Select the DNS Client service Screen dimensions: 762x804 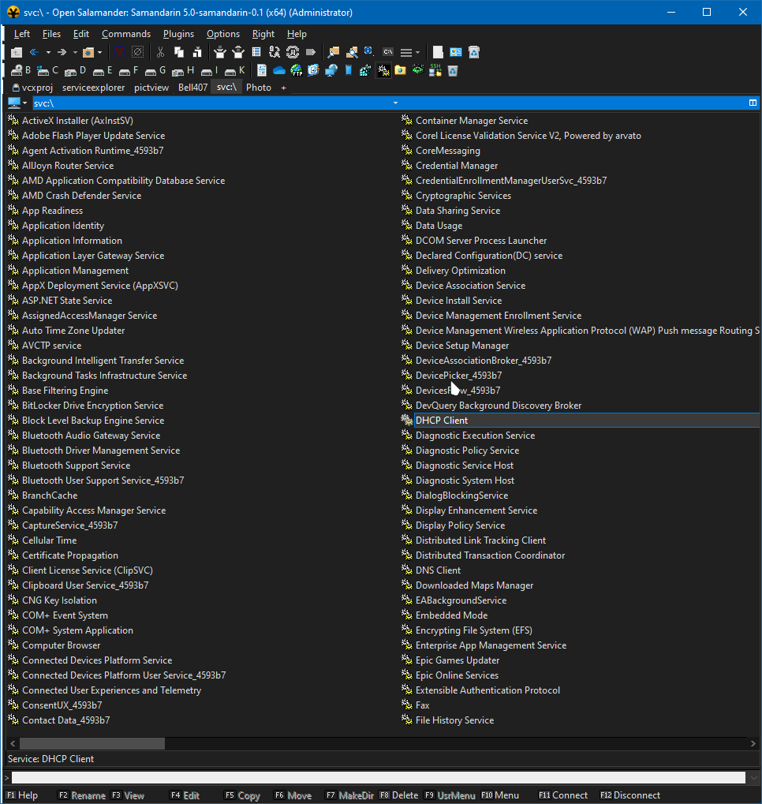(438, 570)
